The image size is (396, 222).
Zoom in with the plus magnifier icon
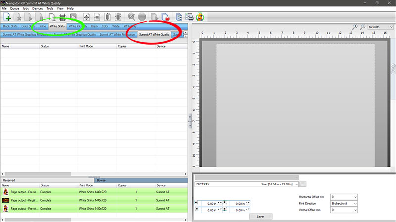click(355, 27)
